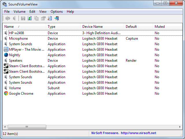
Task: Click the Application type cell for Nightly
Action: click(x=56, y=55)
